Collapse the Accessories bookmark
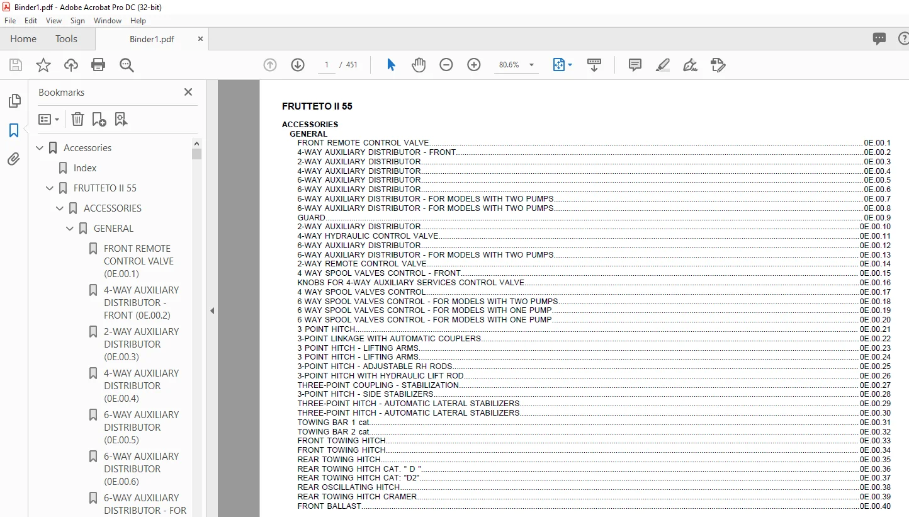The width and height of the screenshot is (909, 517). [40, 148]
